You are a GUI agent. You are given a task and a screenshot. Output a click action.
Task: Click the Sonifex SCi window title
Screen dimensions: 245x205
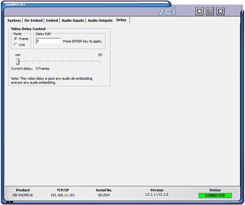[15, 4]
